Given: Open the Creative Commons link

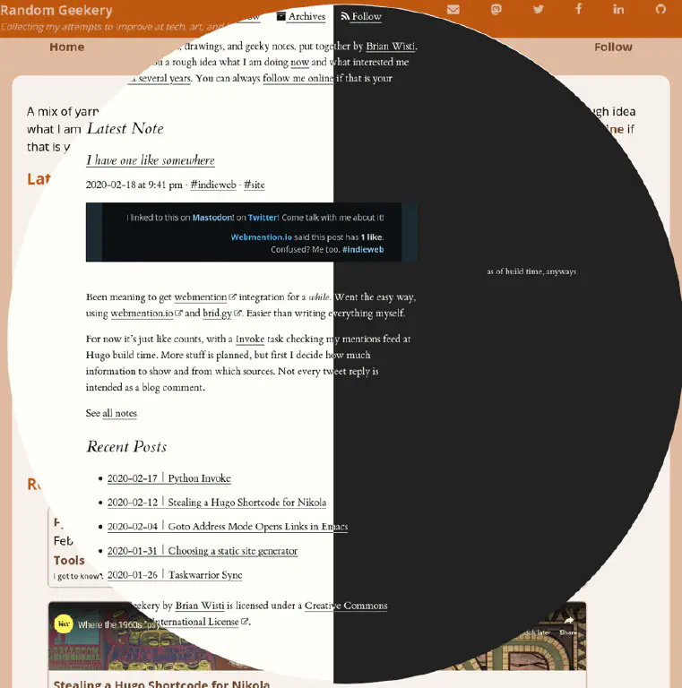Looking at the screenshot, I should [x=346, y=606].
